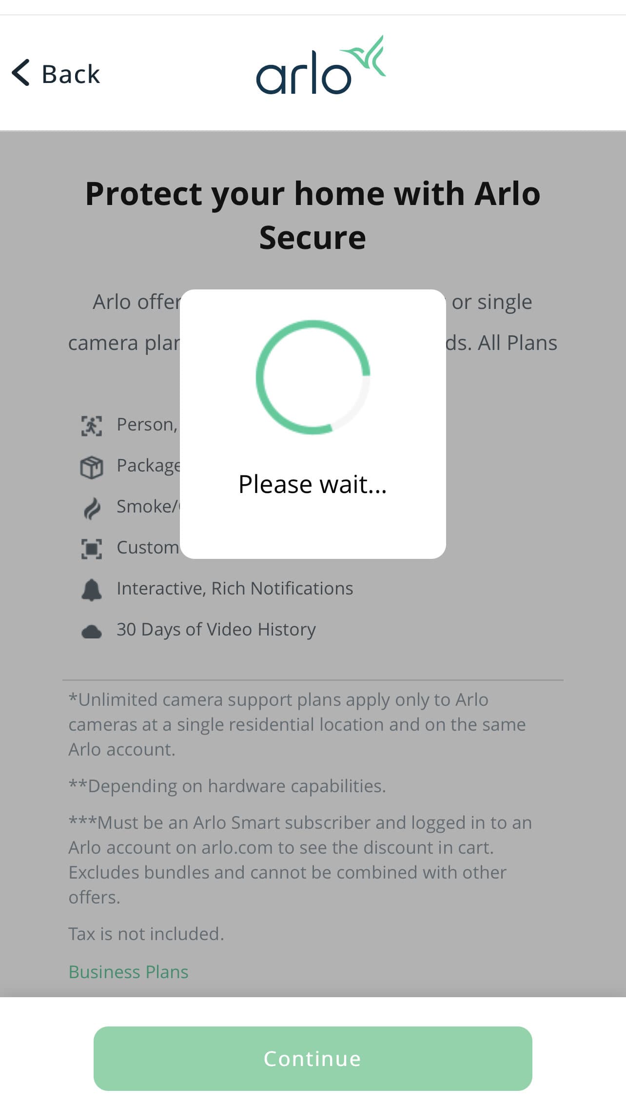Click the smoke flame icon
The width and height of the screenshot is (626, 1107).
92,509
